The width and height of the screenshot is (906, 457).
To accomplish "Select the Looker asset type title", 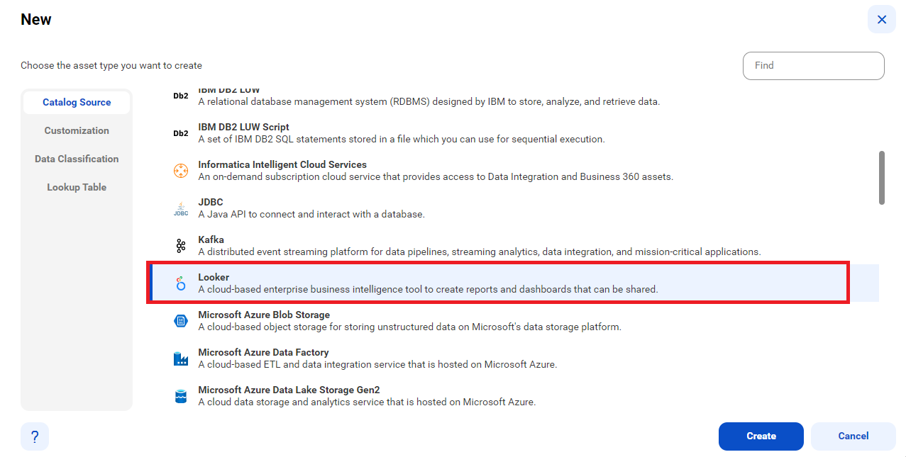I will click(214, 277).
